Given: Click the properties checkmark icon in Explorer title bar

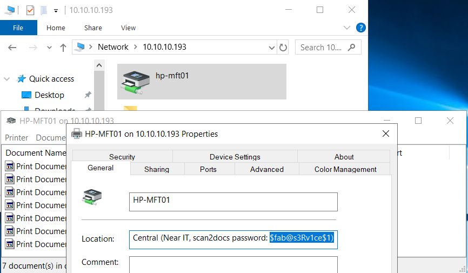Looking at the screenshot, I should [x=30, y=10].
